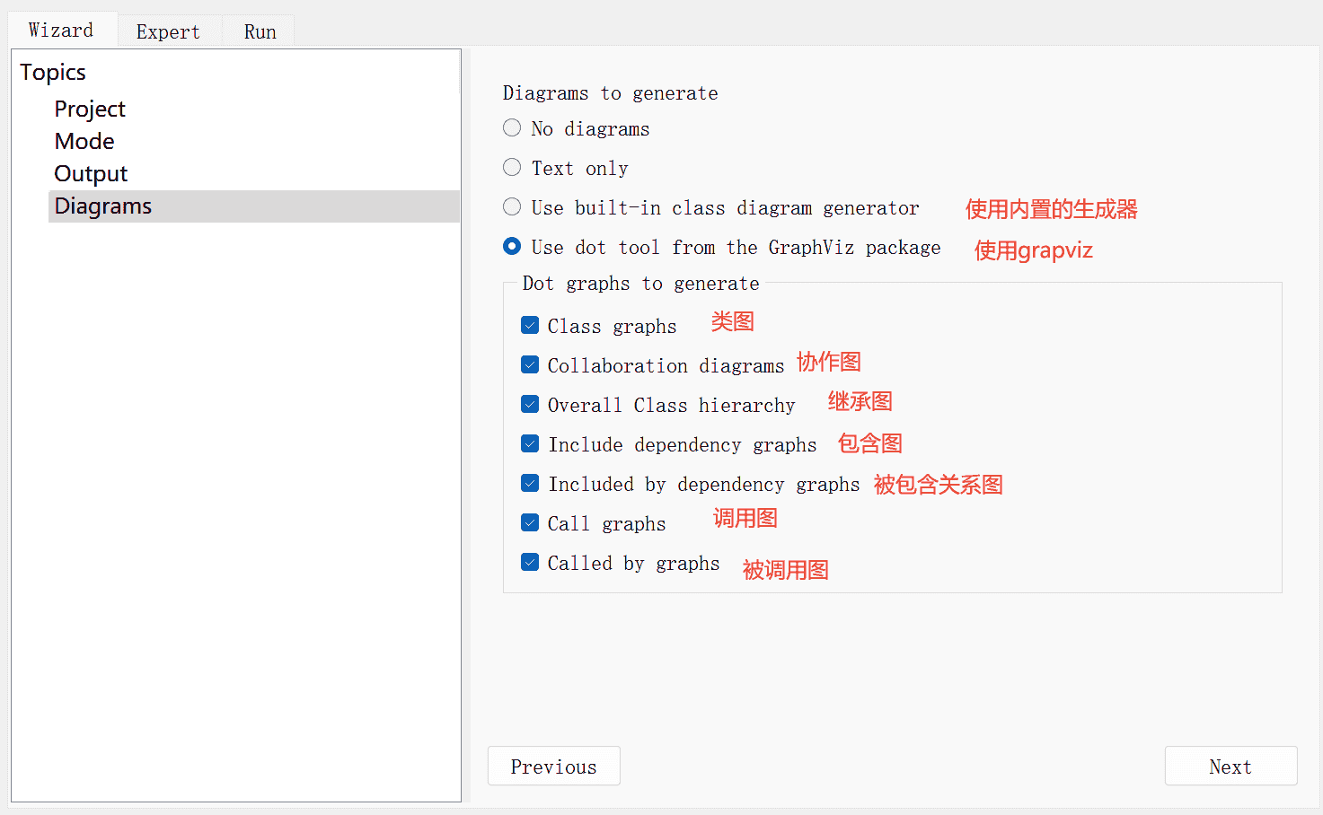Select Project in the Topics list
The height and width of the screenshot is (815, 1323).
90,110
